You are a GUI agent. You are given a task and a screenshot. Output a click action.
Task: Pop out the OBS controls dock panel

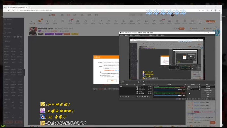[214, 84]
